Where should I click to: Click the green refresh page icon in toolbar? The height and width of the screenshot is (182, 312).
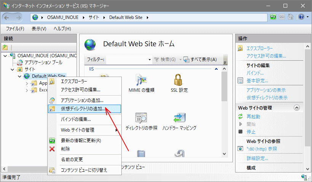click(x=273, y=17)
